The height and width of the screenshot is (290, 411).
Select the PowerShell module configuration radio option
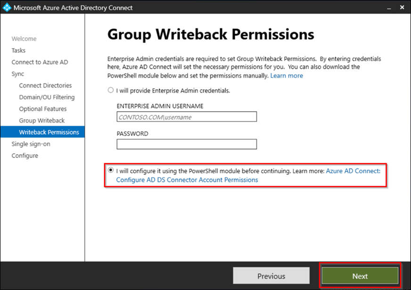[x=111, y=170]
